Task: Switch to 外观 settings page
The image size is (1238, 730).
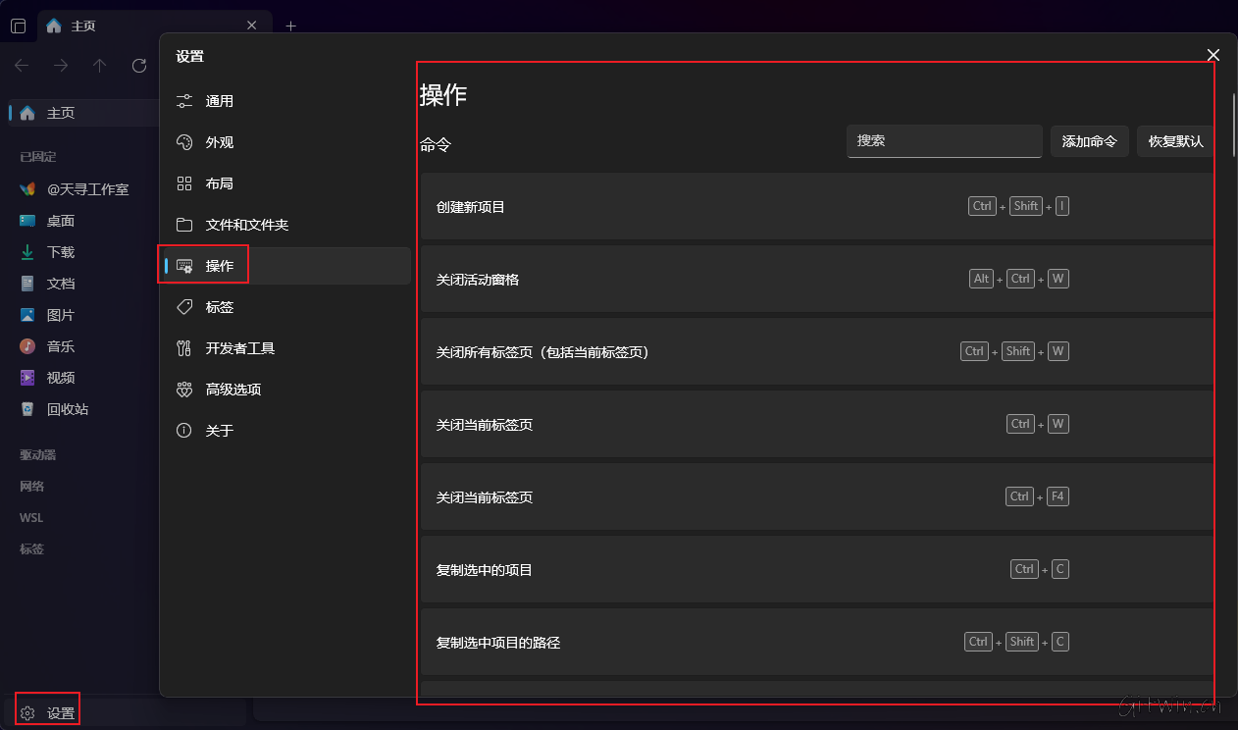Action: pos(220,142)
